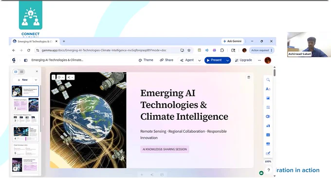Expand the New card dropdown arrow
The width and height of the screenshot is (331, 178).
point(36,80)
